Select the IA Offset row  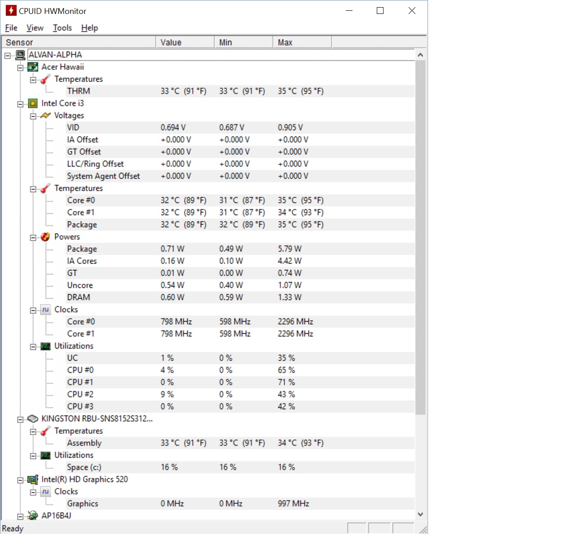coord(240,140)
